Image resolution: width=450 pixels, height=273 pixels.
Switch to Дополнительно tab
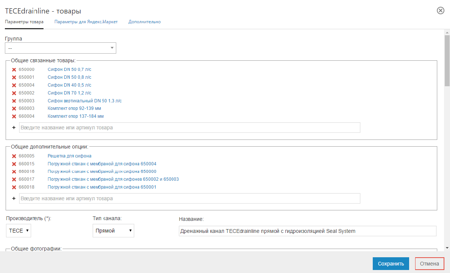[x=144, y=22]
